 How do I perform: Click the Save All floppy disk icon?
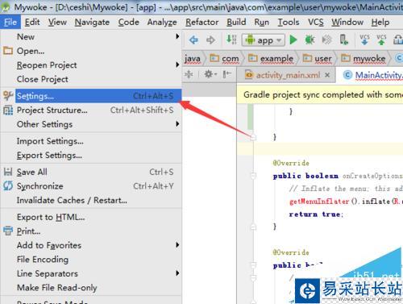[8, 172]
